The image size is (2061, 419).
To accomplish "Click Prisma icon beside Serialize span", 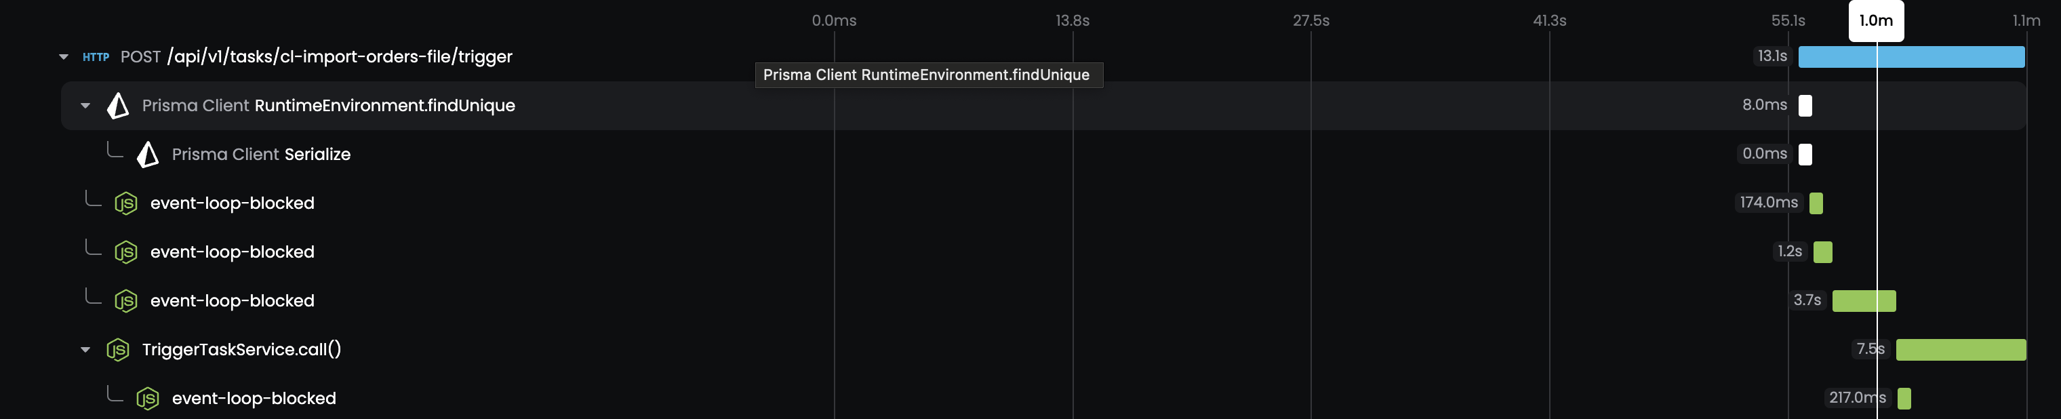I will click(x=147, y=155).
